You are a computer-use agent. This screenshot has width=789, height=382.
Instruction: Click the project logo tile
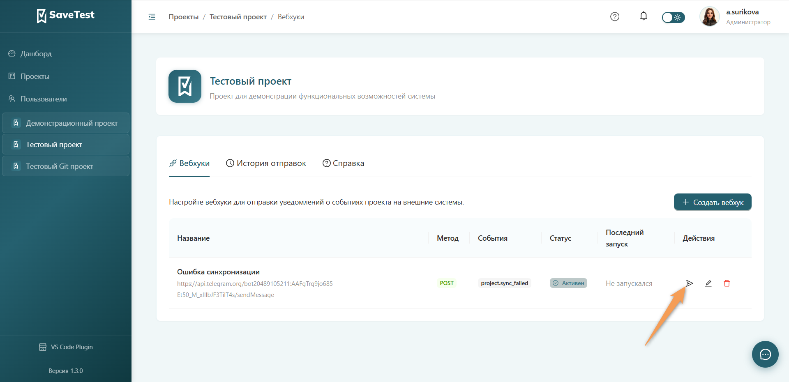click(185, 86)
